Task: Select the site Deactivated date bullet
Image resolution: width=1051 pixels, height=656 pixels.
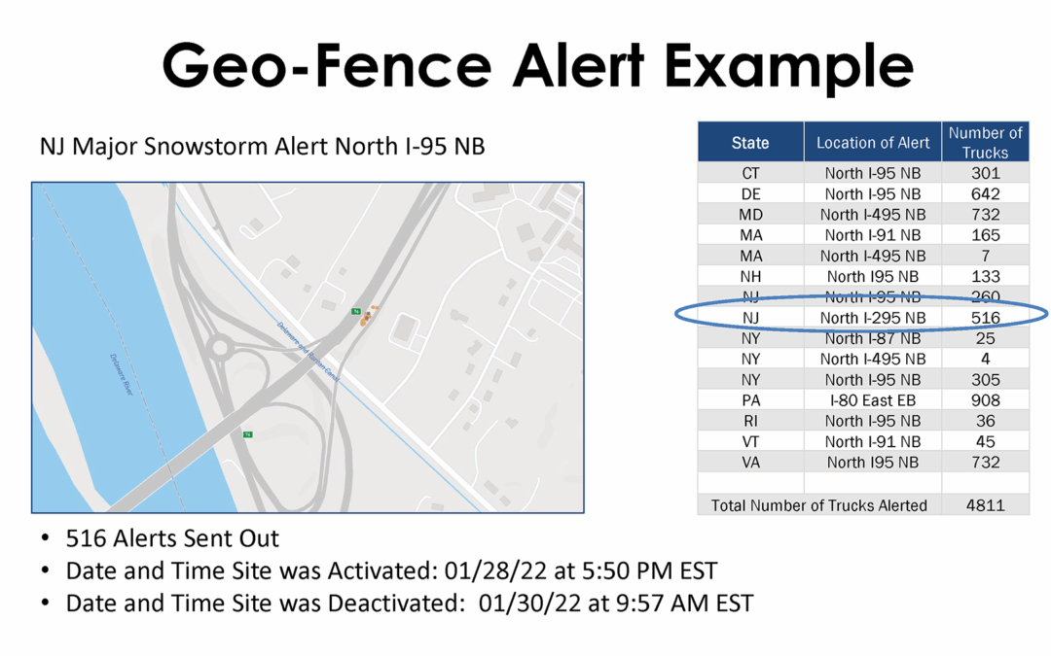Action: (409, 603)
